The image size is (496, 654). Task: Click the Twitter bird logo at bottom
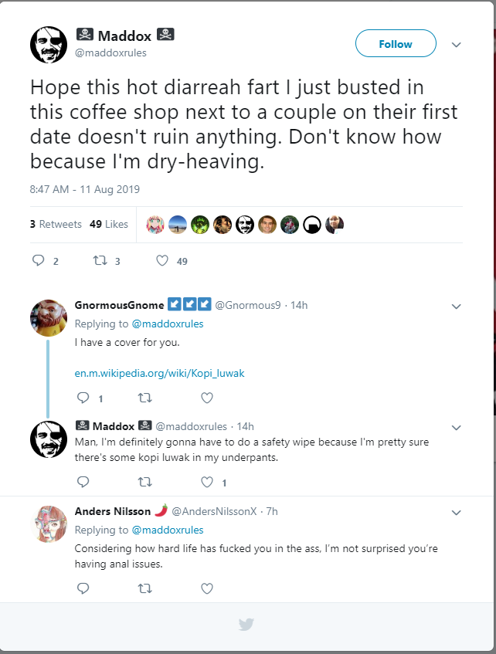[246, 625]
